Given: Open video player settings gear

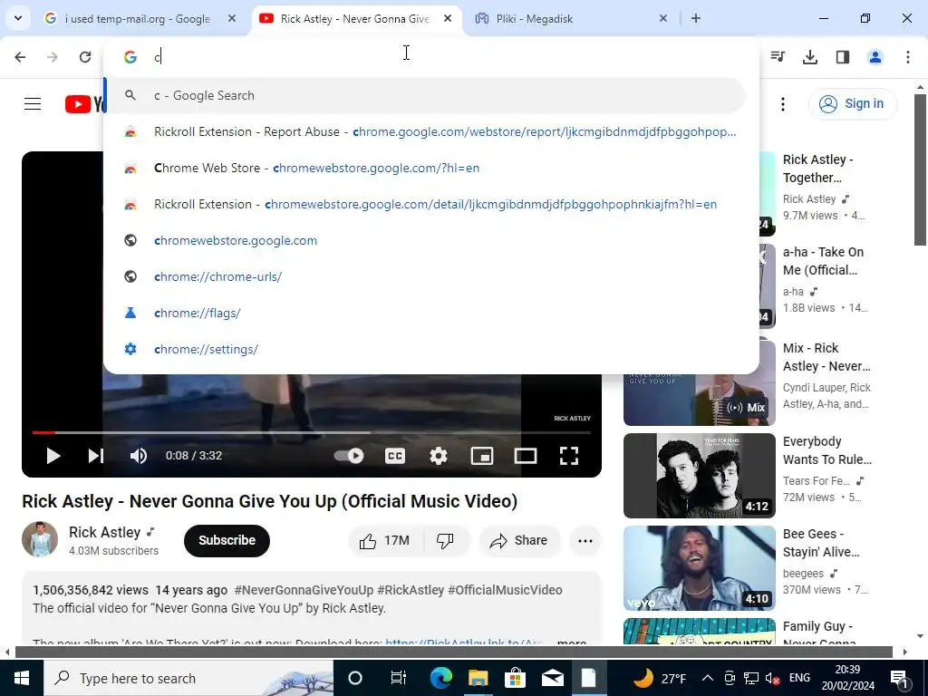Looking at the screenshot, I should click(439, 456).
